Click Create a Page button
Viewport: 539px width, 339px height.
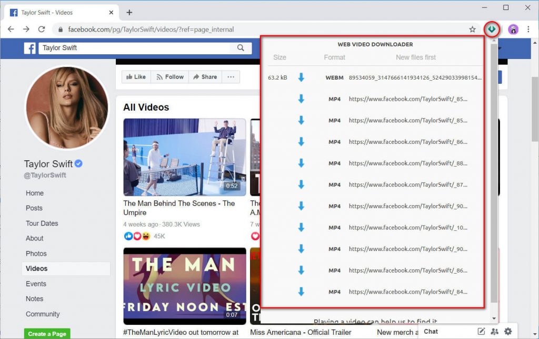pos(47,334)
